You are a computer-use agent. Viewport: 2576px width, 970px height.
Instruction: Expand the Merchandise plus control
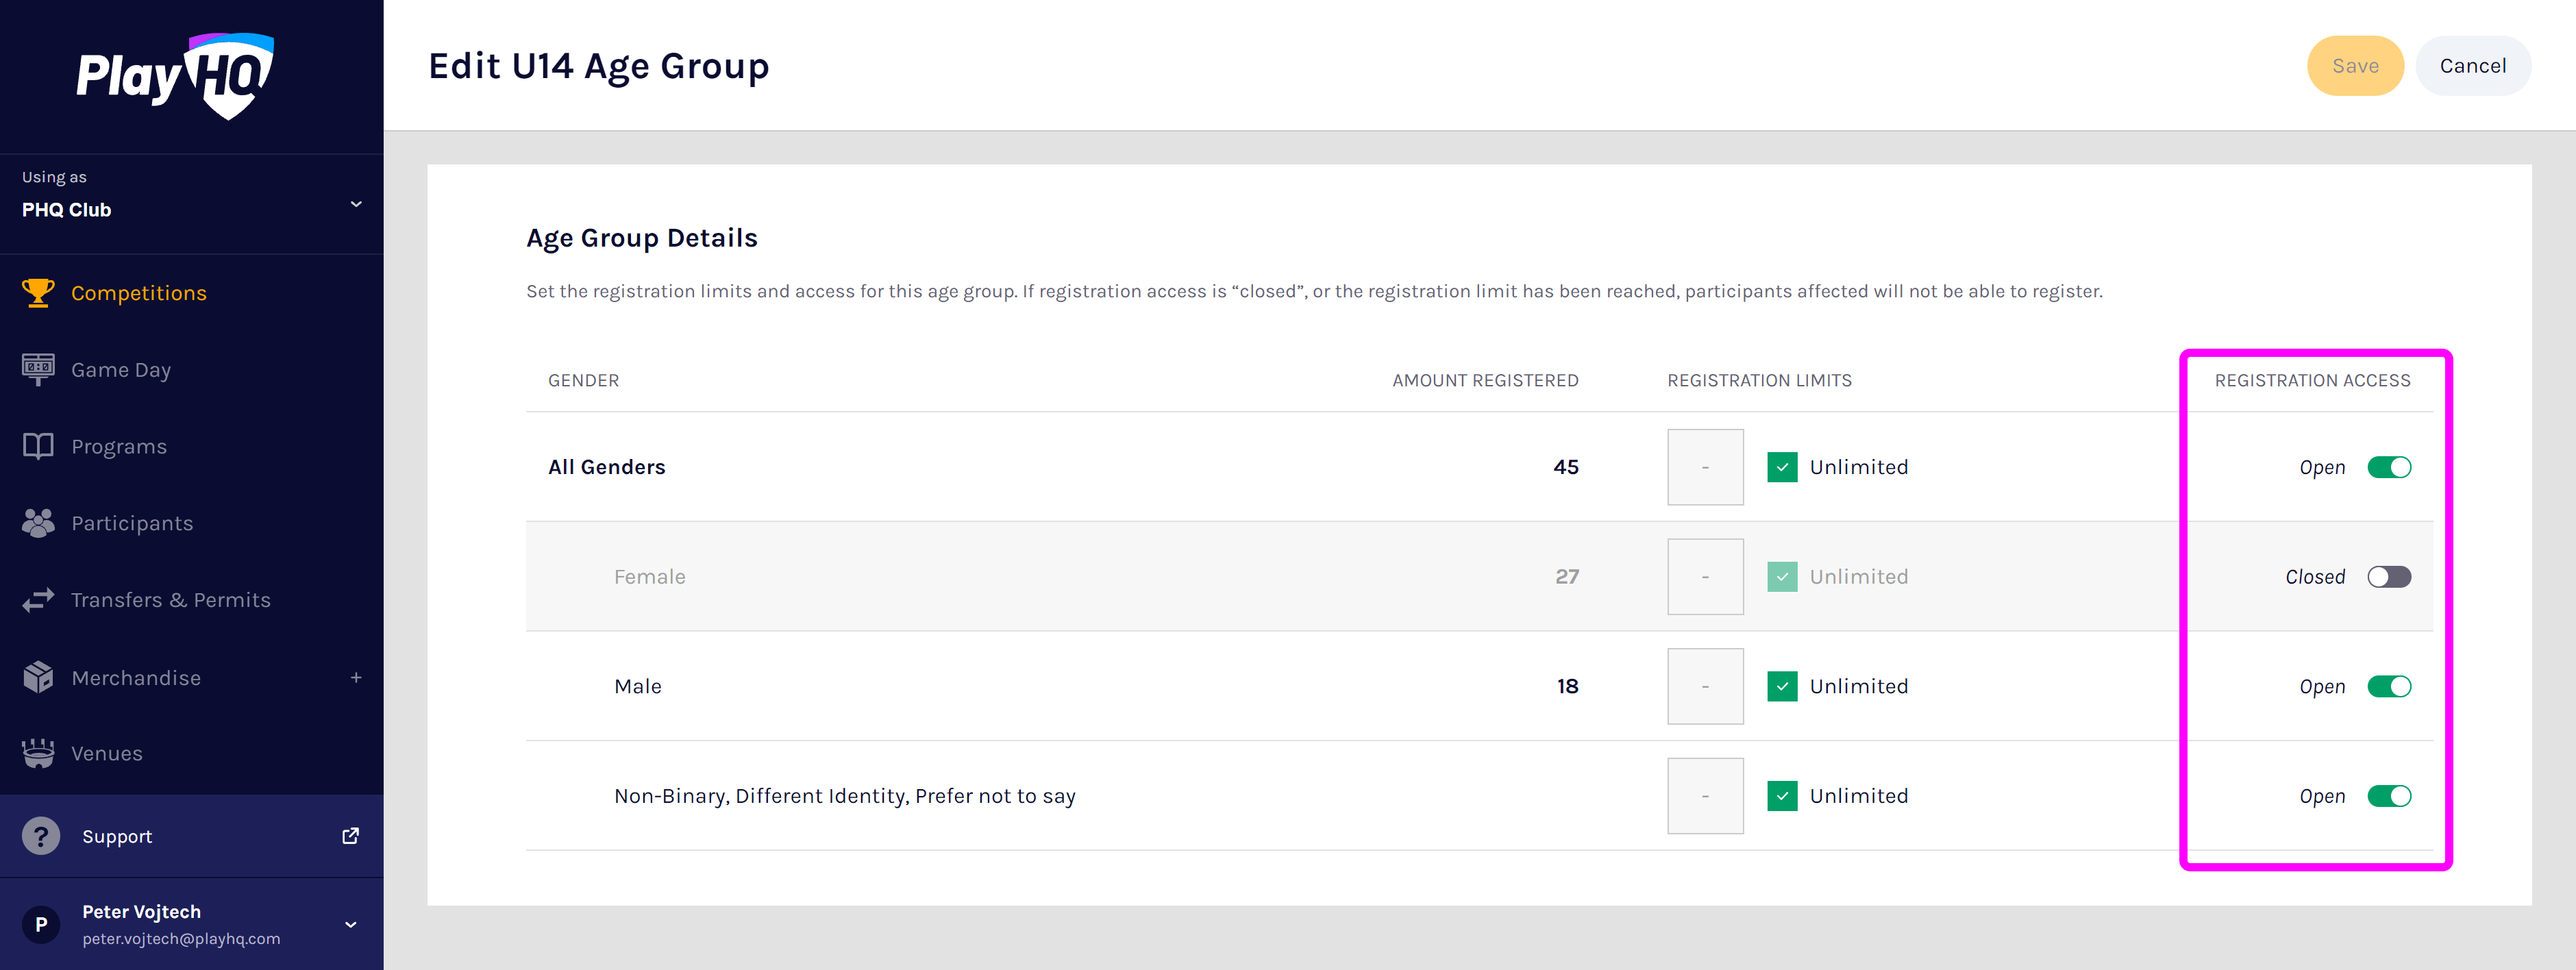point(356,677)
